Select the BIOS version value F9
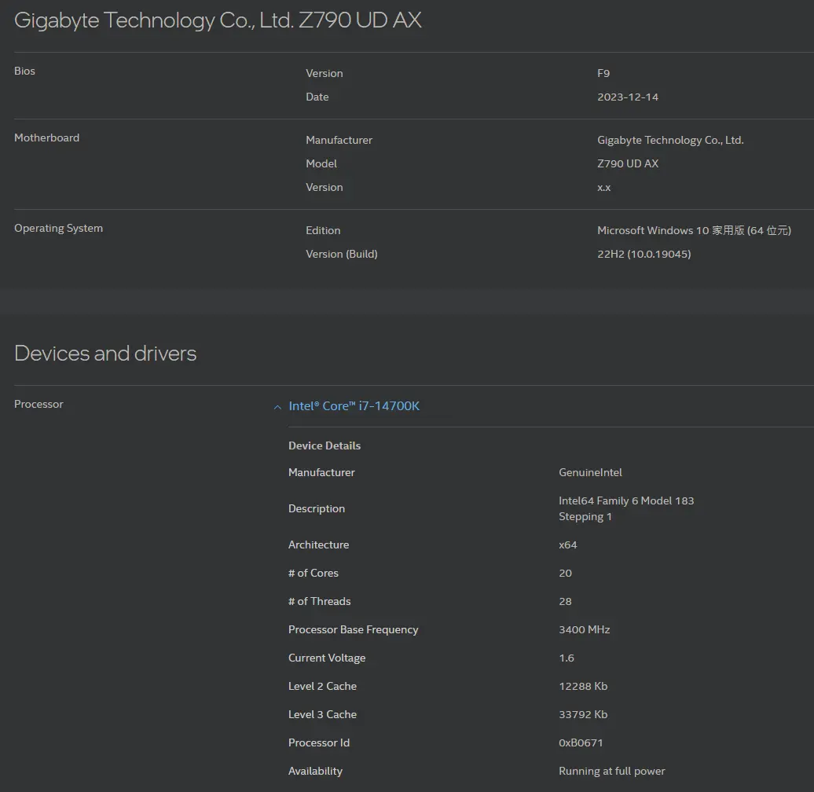This screenshot has height=792, width=814. pyautogui.click(x=603, y=73)
